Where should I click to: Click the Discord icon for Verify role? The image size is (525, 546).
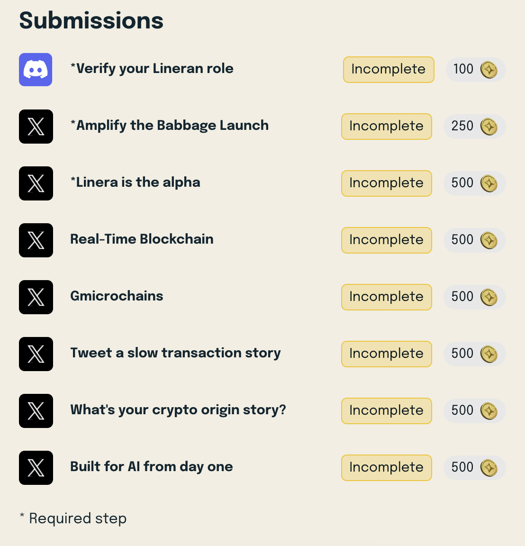(x=36, y=70)
